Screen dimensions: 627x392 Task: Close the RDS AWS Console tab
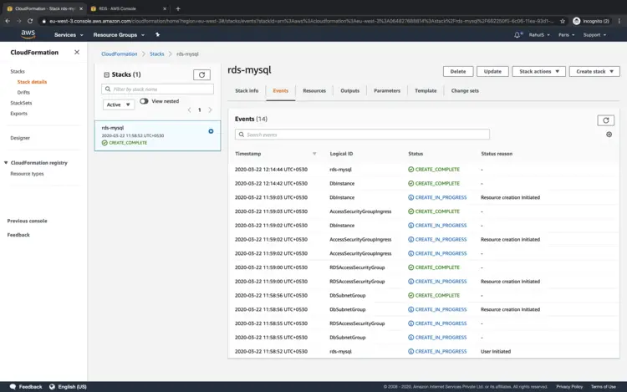(x=165, y=8)
